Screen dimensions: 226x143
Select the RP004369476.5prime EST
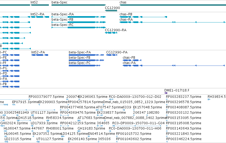[65, 115]
